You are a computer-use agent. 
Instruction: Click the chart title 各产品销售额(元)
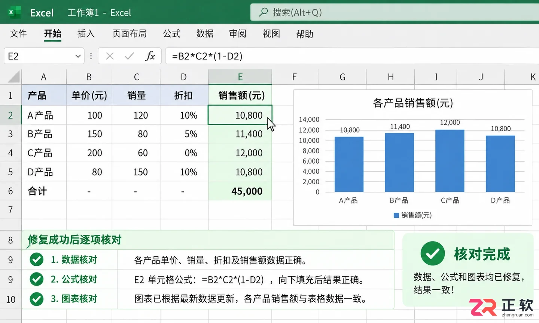(413, 103)
